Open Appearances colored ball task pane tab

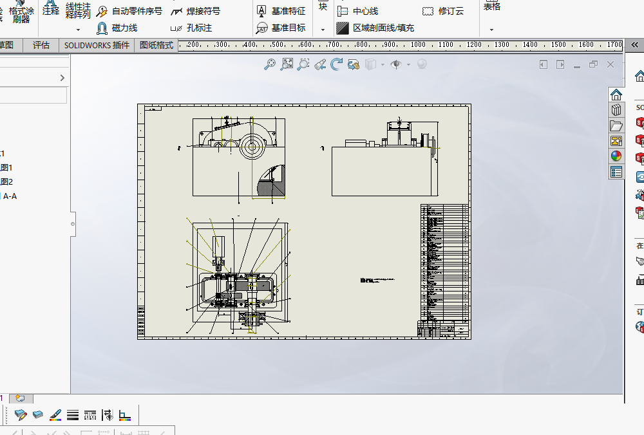(616, 156)
